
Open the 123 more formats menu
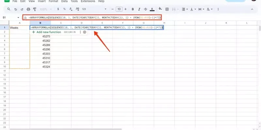(x=84, y=9)
